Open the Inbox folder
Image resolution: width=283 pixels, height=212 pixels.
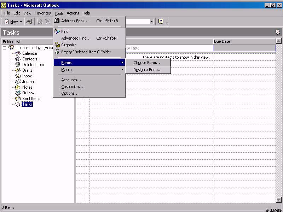pyautogui.click(x=27, y=76)
